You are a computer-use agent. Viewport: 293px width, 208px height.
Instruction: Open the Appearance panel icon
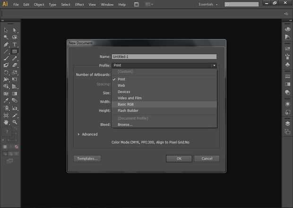point(288,104)
